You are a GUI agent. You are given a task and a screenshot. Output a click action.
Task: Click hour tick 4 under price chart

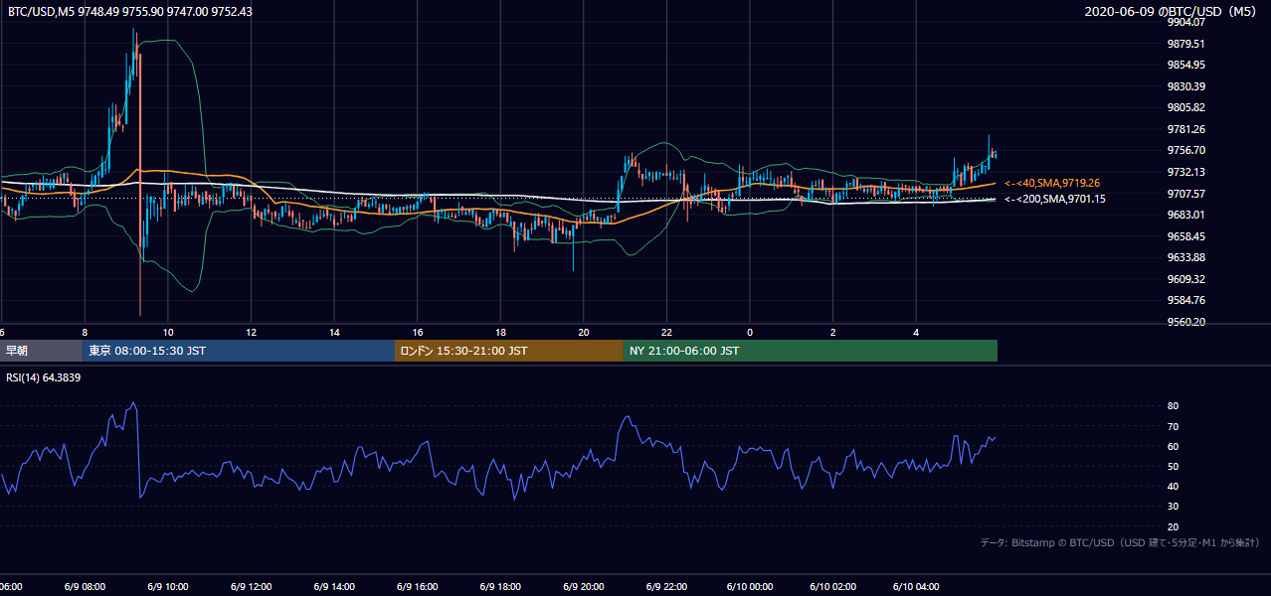[x=916, y=332]
